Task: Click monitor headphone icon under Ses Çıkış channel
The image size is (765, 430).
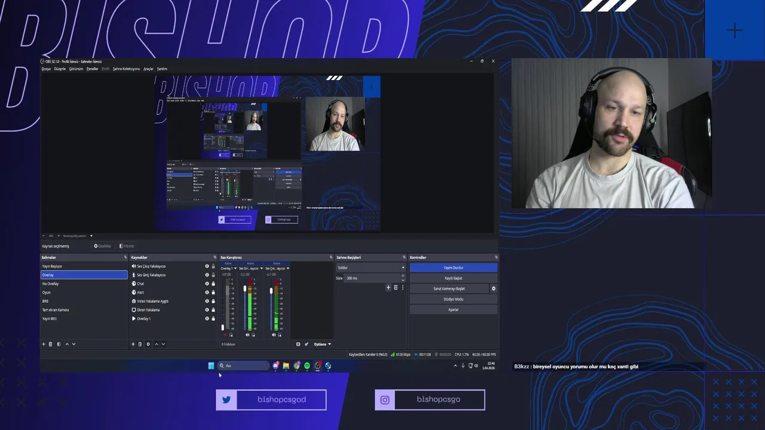Action: (x=280, y=334)
